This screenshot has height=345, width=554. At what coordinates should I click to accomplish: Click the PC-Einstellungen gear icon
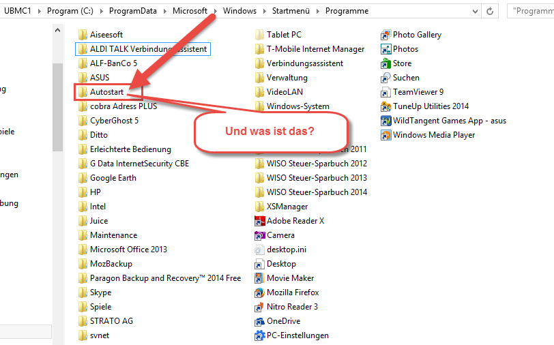260,335
